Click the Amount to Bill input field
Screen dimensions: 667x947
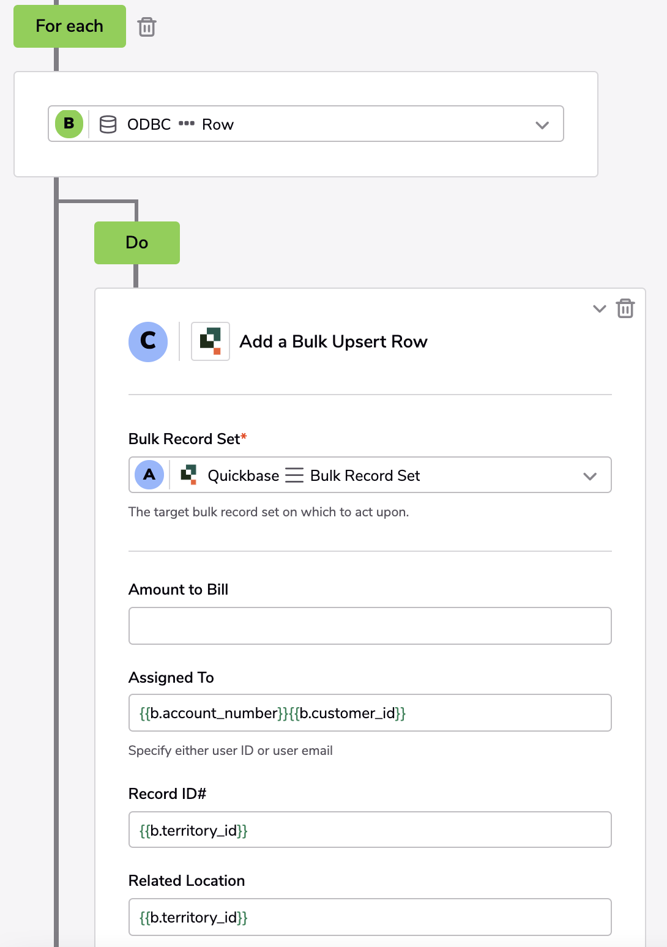[x=370, y=626]
